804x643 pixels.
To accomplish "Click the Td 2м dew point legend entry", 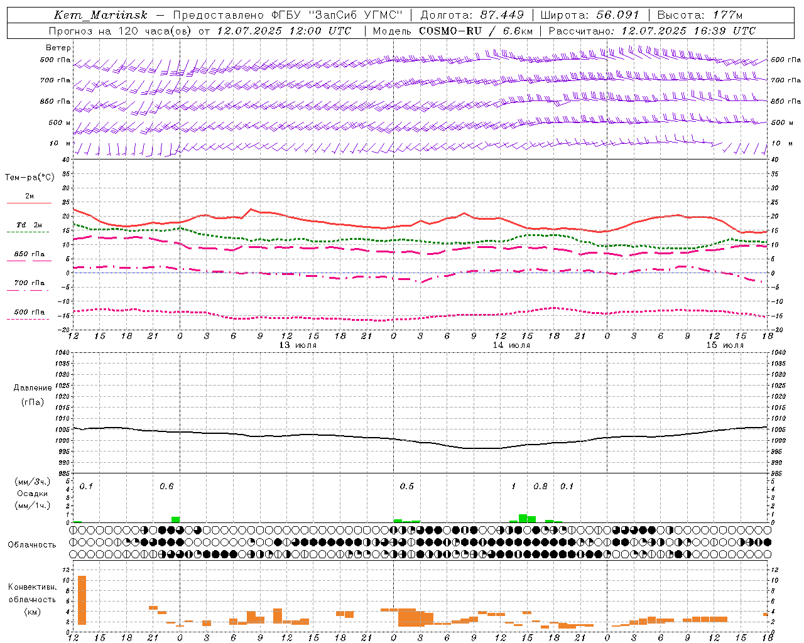I will point(30,225).
